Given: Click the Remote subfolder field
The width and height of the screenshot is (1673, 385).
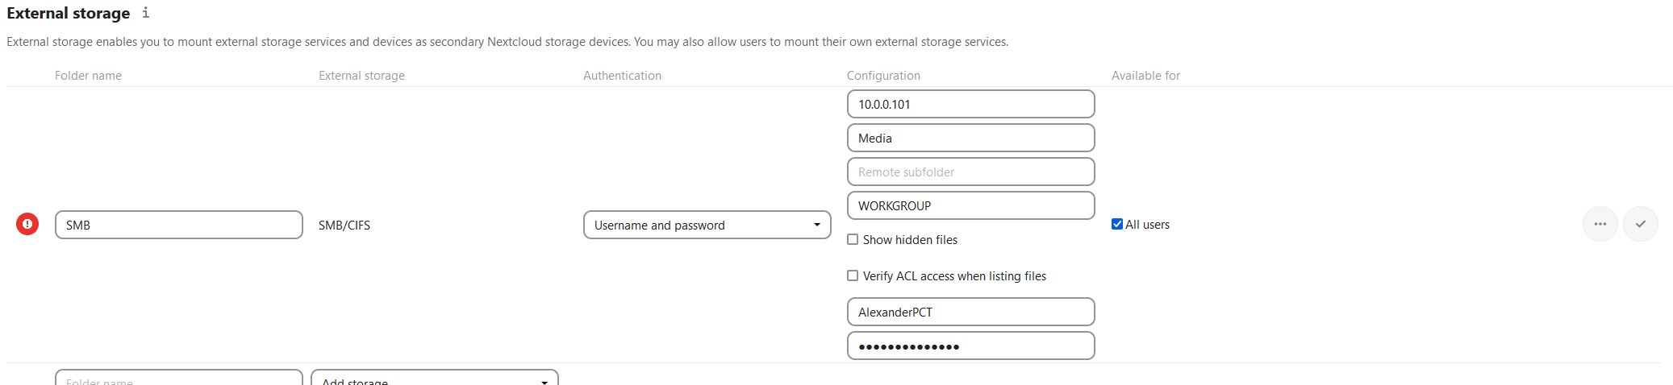Looking at the screenshot, I should 970,172.
